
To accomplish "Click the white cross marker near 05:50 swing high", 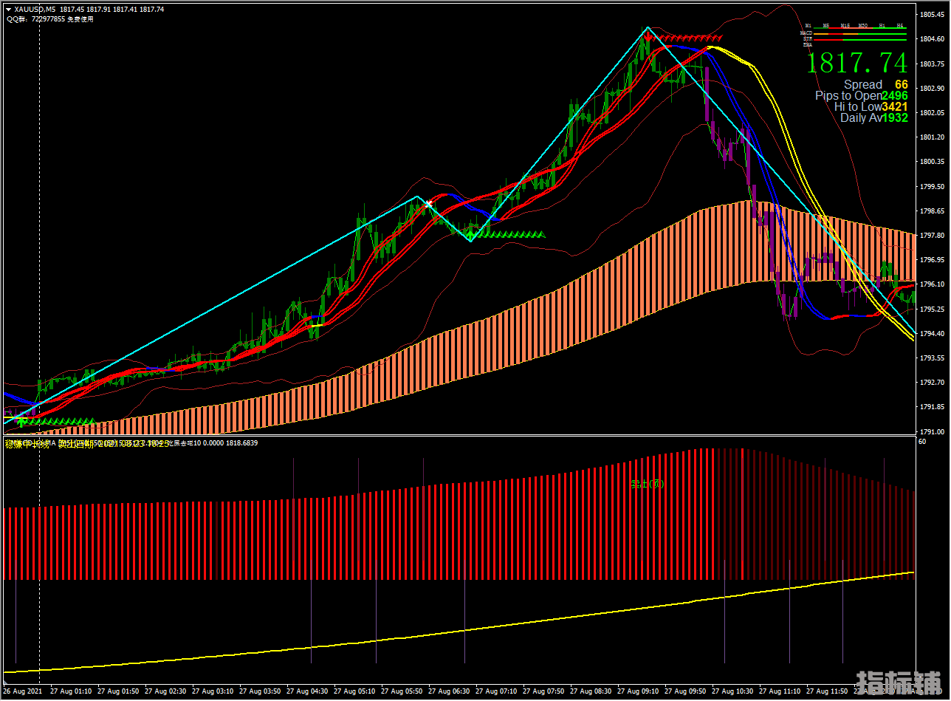I will tap(428, 203).
